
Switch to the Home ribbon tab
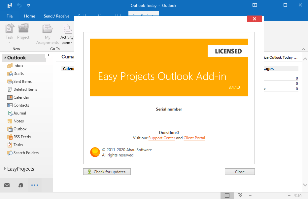point(29,16)
